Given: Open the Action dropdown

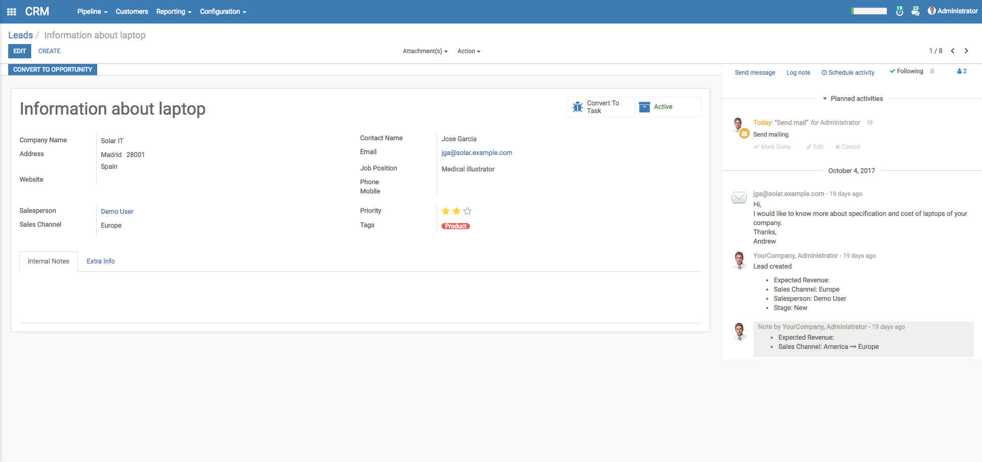Looking at the screenshot, I should click(x=468, y=51).
